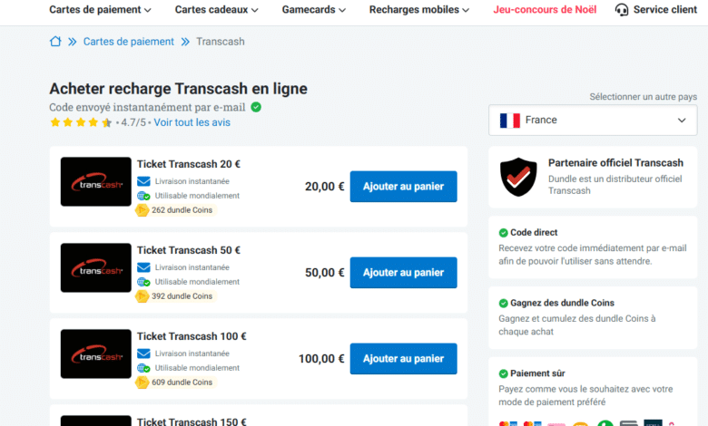Click the French flag icon in country selector
The image size is (708, 426).
coord(510,121)
